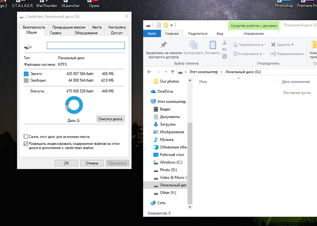Click the Back arrow in Explorer
This screenshot has width=317, height=226.
tap(149, 72)
